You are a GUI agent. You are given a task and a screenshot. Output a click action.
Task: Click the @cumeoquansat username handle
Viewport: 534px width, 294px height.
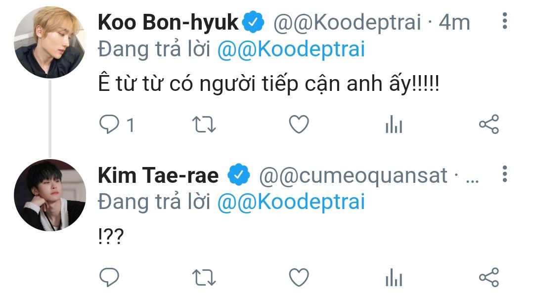pos(353,175)
